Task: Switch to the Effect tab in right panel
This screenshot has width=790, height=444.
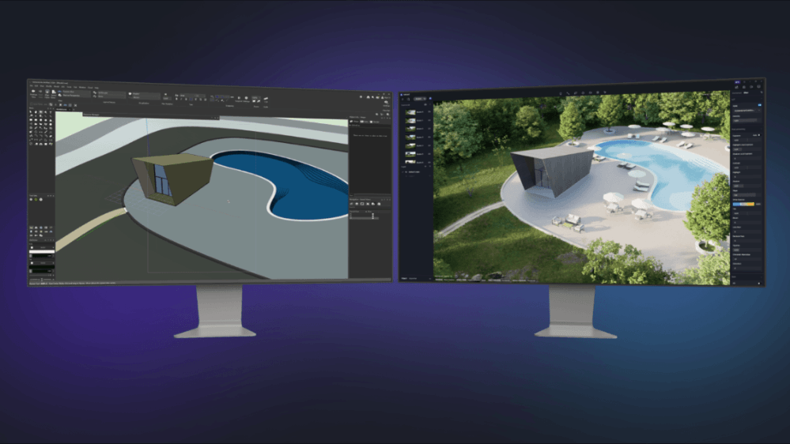Action: click(x=746, y=92)
